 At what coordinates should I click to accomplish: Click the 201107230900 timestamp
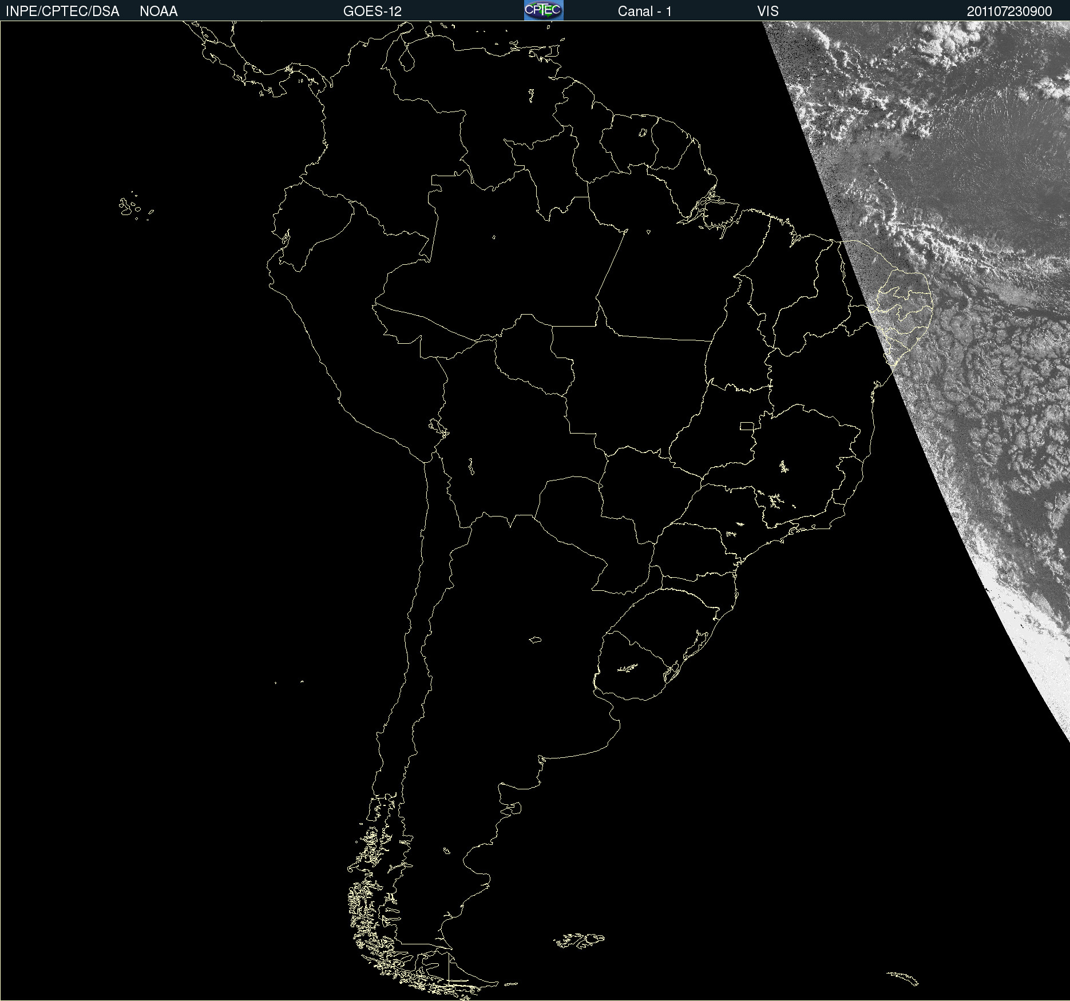coord(1009,11)
